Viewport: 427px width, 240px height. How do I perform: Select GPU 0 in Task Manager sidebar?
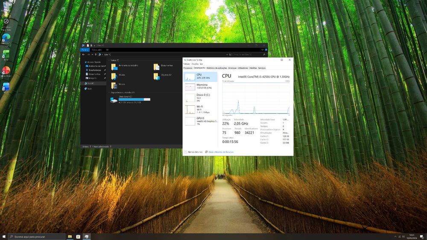click(200, 121)
